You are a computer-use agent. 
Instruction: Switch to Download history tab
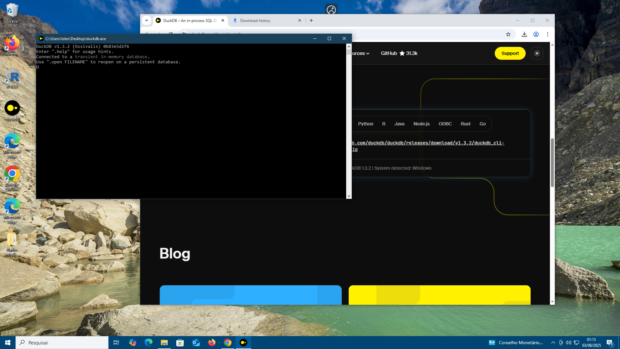(255, 20)
